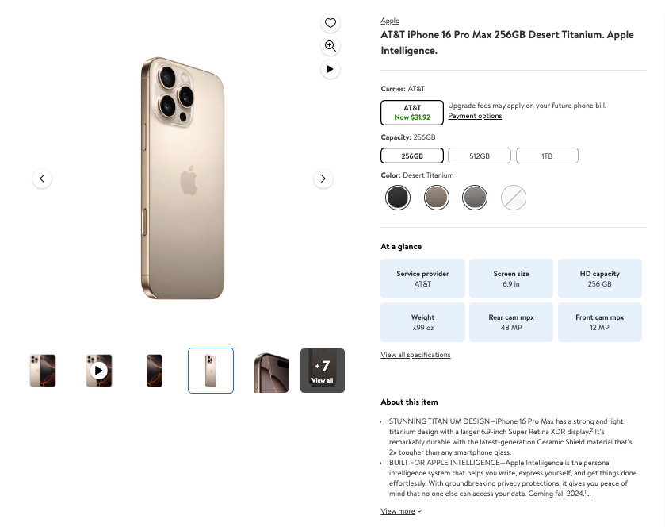Select the first gallery thumbnail
The image size is (665, 527).
(42, 370)
